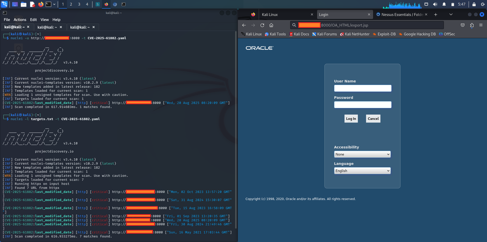Open the terminal View menu
This screenshot has height=242, width=487.
(45, 20)
